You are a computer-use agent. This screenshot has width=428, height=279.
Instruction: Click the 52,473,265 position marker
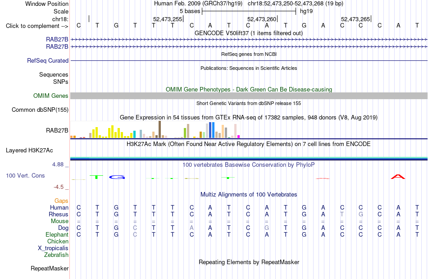pos(355,19)
